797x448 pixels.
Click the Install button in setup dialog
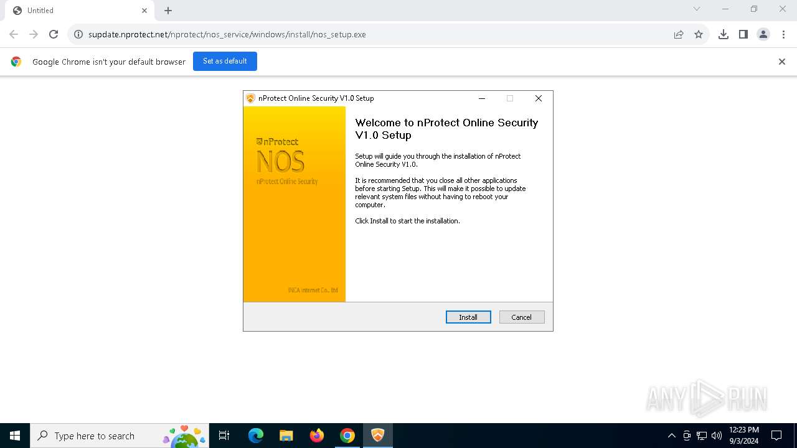pyautogui.click(x=468, y=317)
